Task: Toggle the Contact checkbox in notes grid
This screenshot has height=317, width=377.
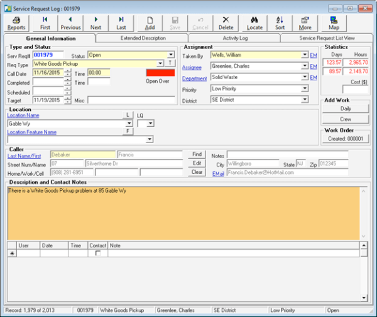Action: click(x=97, y=254)
